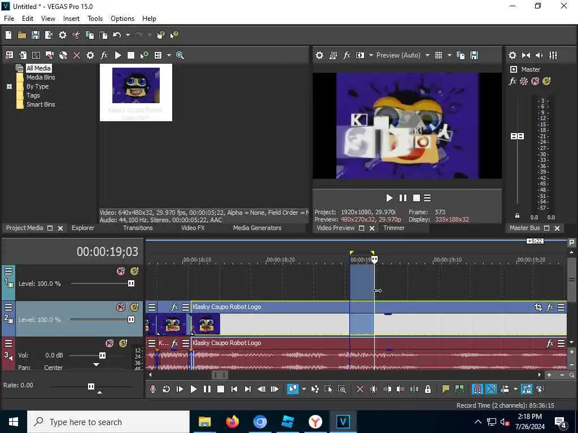Switch to the Trimmer tab
Viewport: 578px width, 433px height.
pos(393,228)
